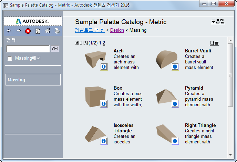The image size is (237, 162).
Task: Click the Forward arrow navigation icon
Action: coord(19,31)
